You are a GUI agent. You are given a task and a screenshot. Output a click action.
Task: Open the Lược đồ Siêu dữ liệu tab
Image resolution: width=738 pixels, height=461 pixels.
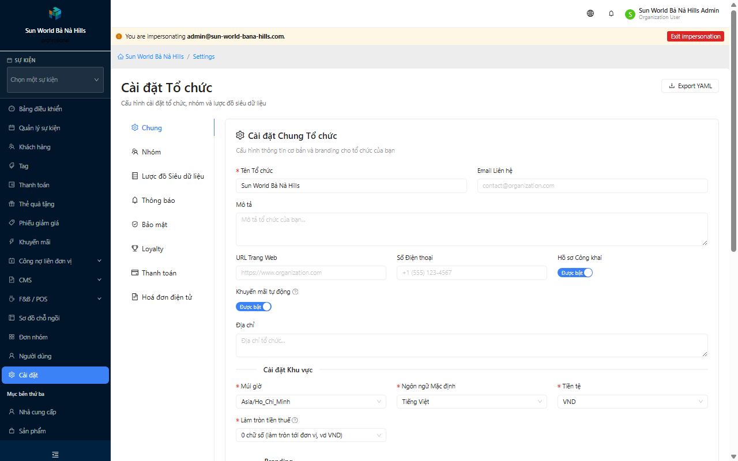168,176
